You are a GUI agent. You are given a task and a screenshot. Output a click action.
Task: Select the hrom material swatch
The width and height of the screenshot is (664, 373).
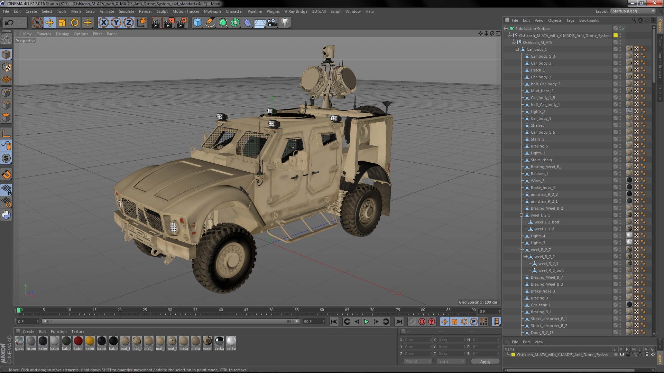[x=31, y=343]
